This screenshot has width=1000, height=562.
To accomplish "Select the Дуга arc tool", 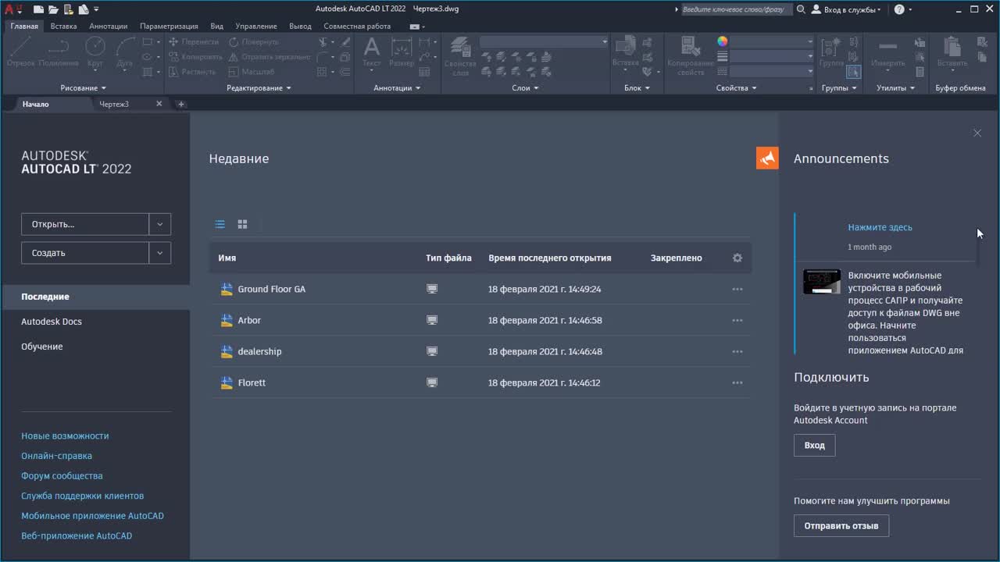I will tap(124, 54).
